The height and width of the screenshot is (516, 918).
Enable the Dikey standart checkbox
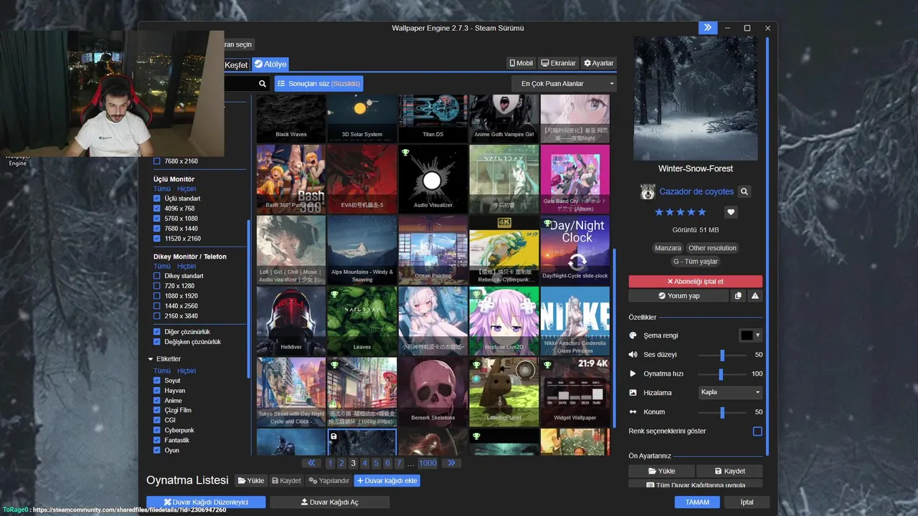[x=157, y=276]
